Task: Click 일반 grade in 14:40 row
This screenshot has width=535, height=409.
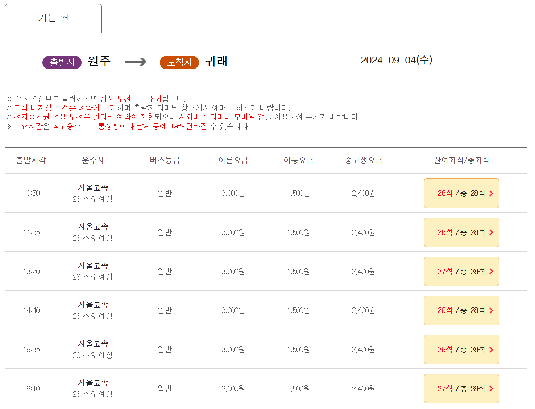Action: click(165, 310)
